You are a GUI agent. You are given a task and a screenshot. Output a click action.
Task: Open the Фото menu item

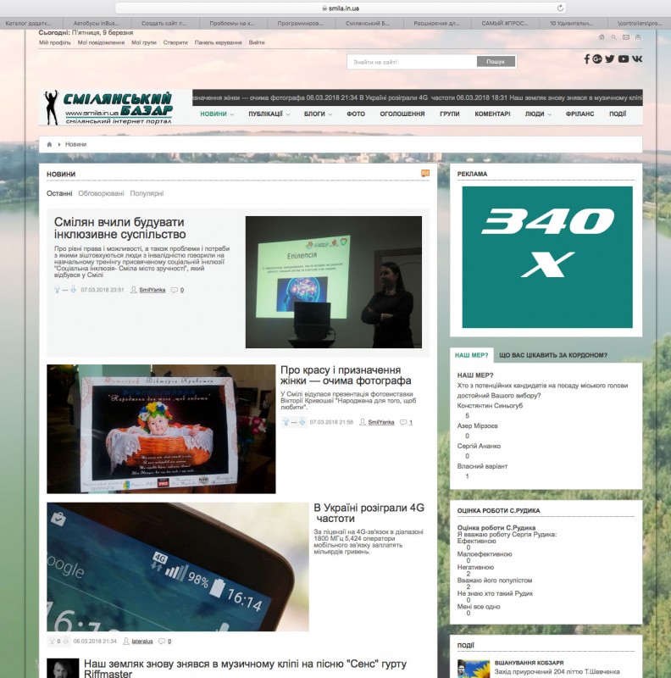click(356, 114)
